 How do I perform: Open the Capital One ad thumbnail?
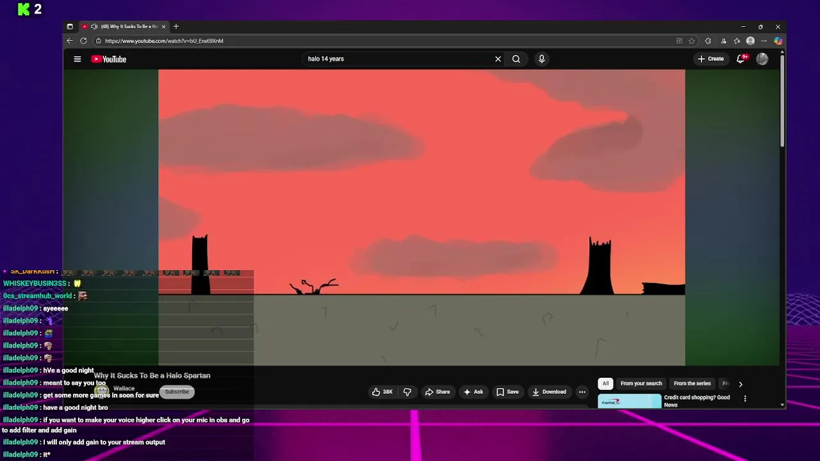(629, 401)
